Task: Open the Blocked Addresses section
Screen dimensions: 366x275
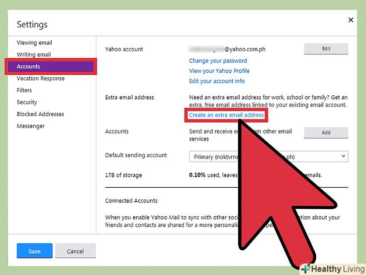Action: (x=40, y=114)
